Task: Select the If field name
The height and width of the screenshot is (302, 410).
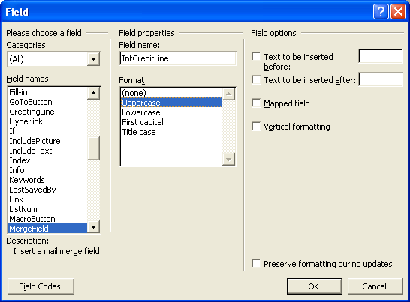Action: point(48,131)
